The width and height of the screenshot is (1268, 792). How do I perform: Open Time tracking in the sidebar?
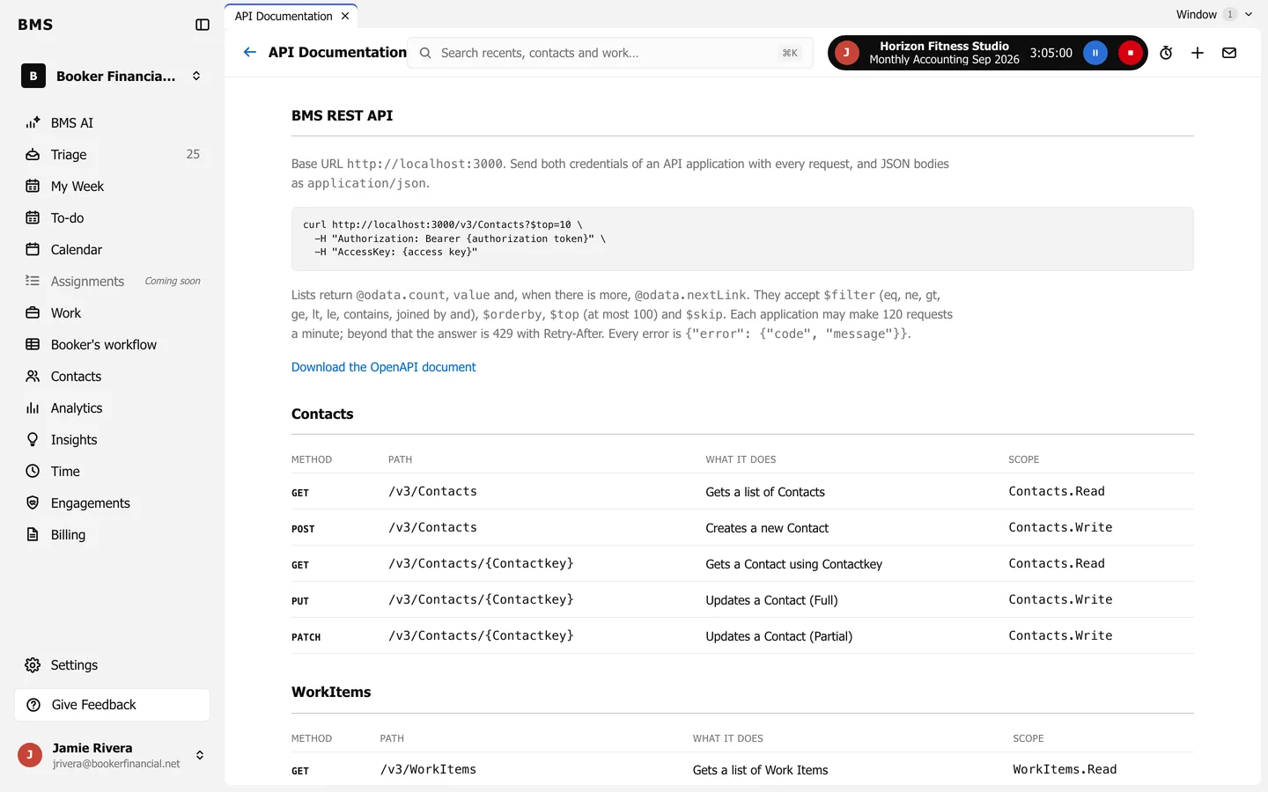click(x=113, y=472)
